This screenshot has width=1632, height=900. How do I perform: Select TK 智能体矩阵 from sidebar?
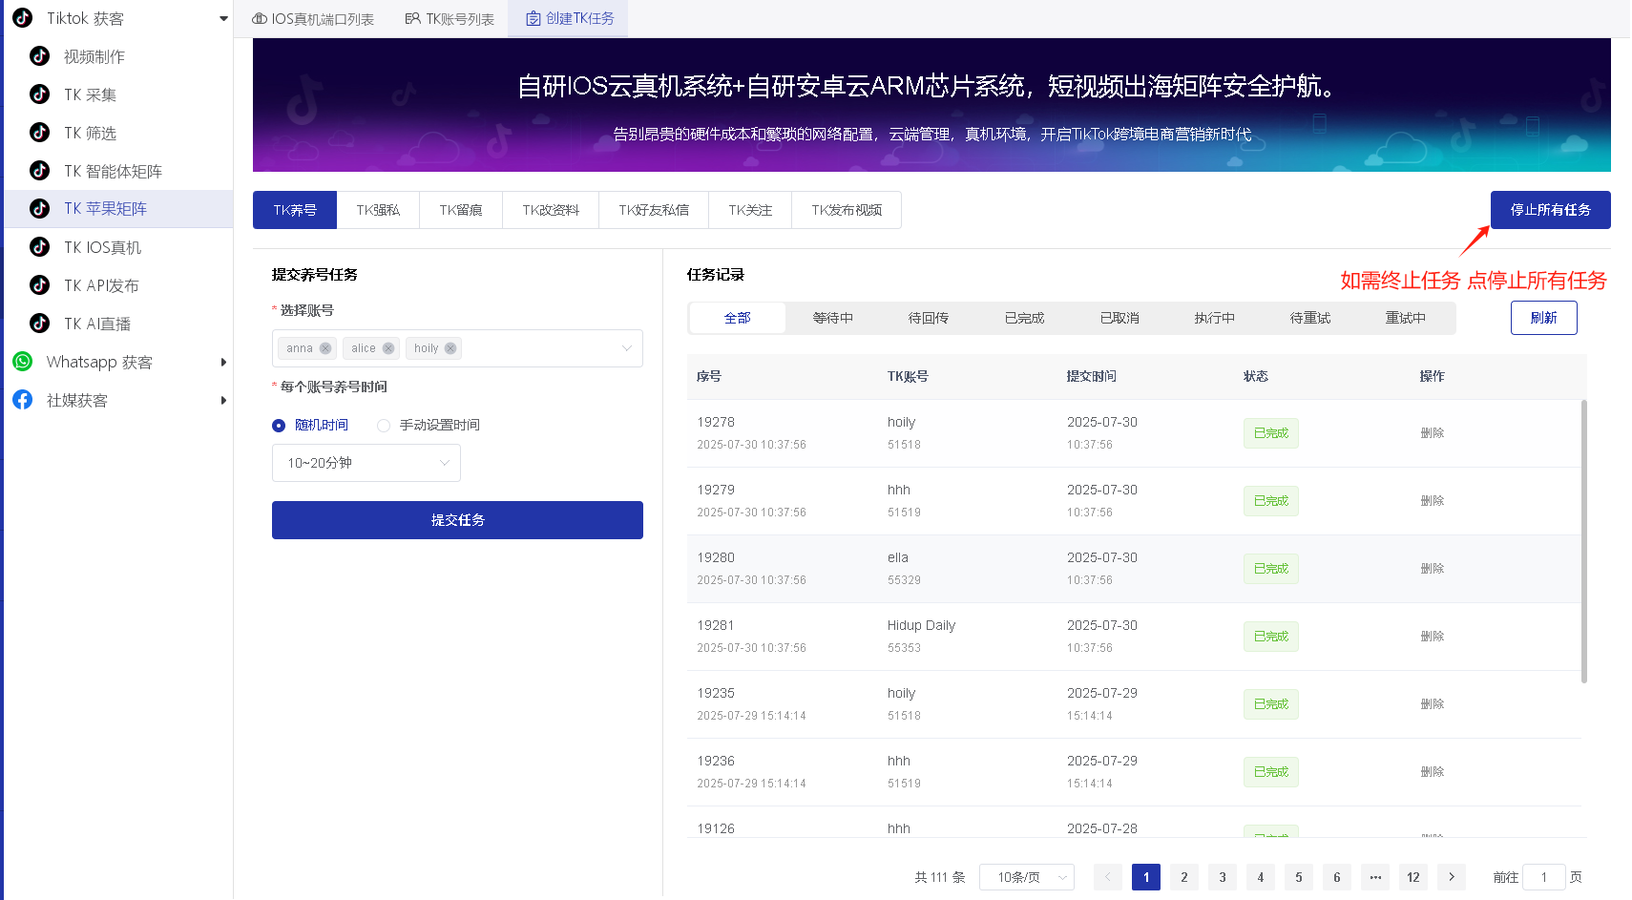[113, 170]
